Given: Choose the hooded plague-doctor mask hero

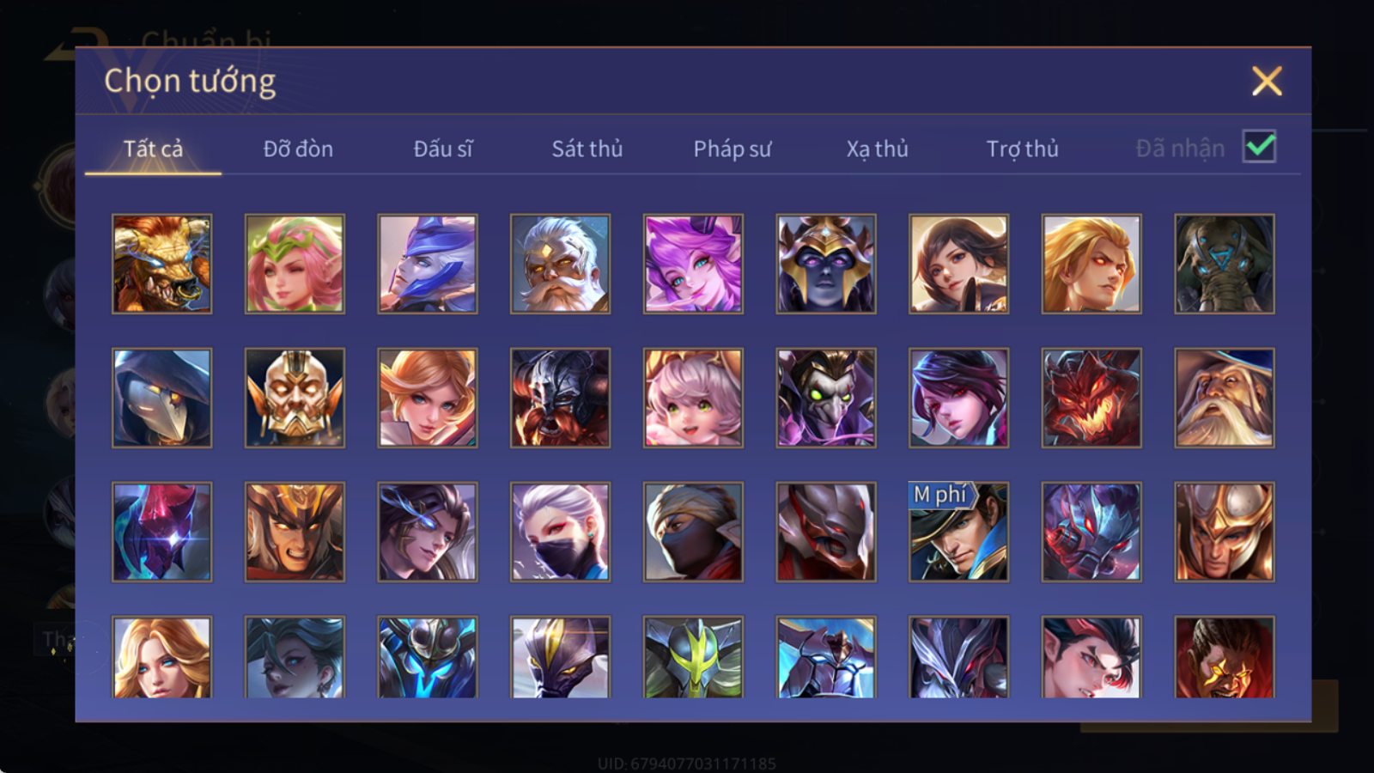Looking at the screenshot, I should [161, 398].
